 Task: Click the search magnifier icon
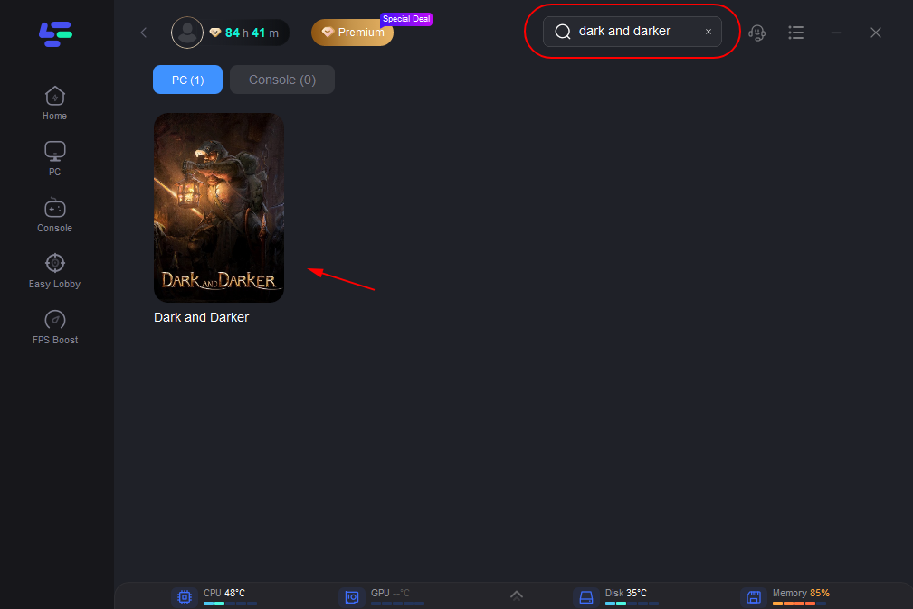coord(563,32)
